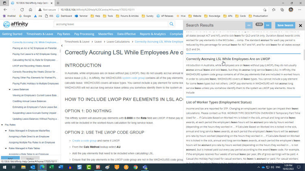305x171 pixels.
Task: Open the Timesheets & Leave menu
Action: click(x=39, y=34)
